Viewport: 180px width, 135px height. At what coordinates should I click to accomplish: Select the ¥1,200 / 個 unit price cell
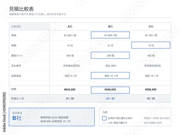[x=70, y=35]
